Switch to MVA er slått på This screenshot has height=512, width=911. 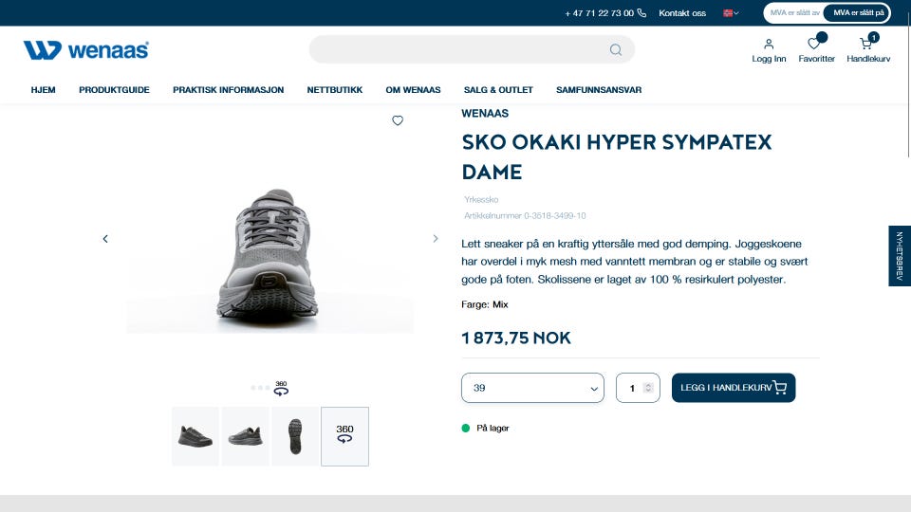(x=858, y=12)
